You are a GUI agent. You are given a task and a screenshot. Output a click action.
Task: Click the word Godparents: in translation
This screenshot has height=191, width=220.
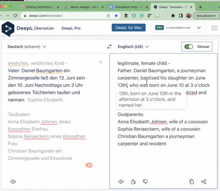point(131,114)
